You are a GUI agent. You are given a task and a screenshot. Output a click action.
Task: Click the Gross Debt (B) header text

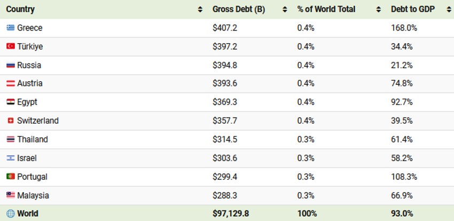(x=238, y=9)
